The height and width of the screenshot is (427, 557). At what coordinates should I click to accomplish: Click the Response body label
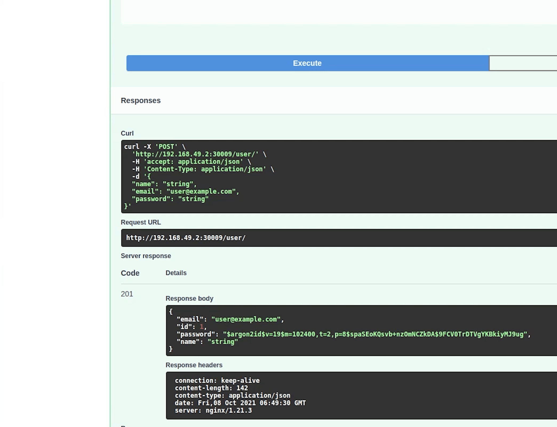coord(189,298)
